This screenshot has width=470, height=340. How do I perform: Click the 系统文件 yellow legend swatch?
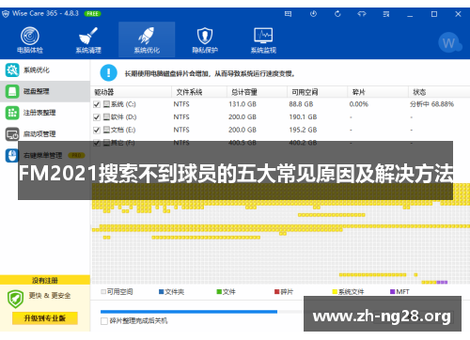coord(335,292)
